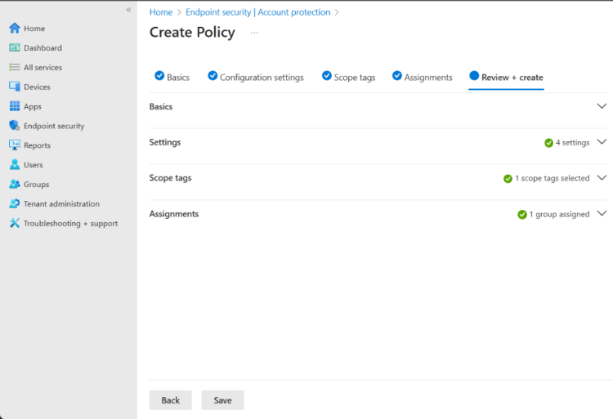Open Users in sidebar
This screenshot has height=419, width=613.
pyautogui.click(x=34, y=165)
